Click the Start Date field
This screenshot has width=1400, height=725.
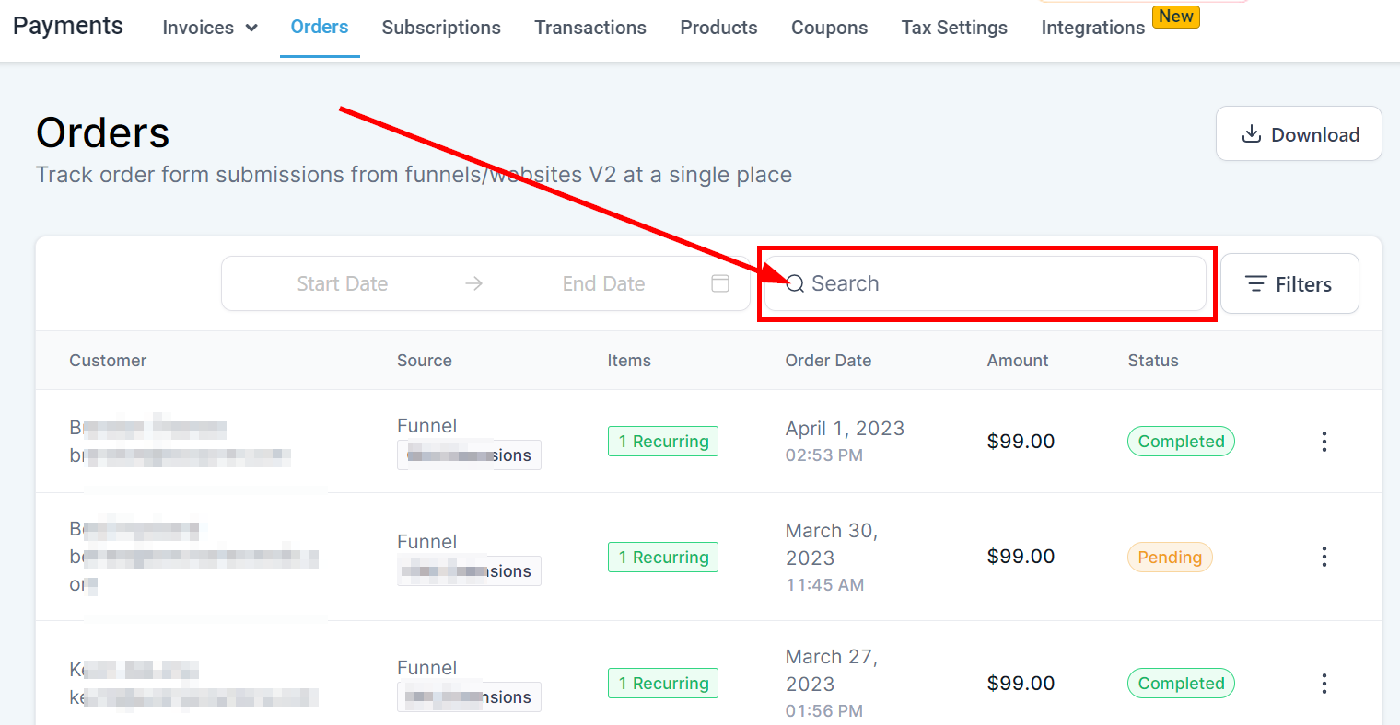point(343,283)
